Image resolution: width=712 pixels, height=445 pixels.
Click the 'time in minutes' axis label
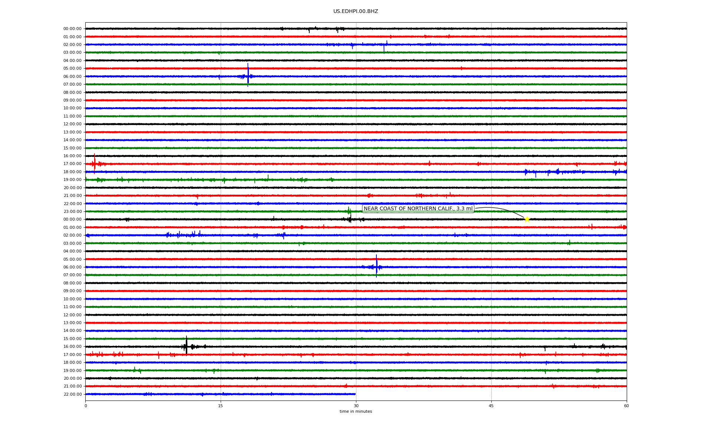(x=355, y=411)
